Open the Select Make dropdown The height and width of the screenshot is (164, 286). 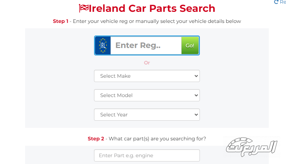coord(146,76)
